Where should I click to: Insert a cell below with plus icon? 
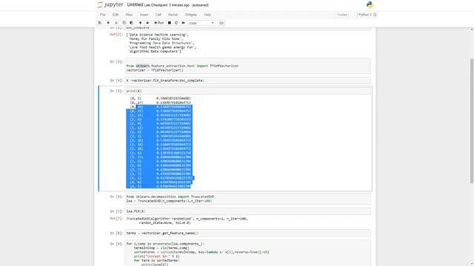[x=108, y=23]
